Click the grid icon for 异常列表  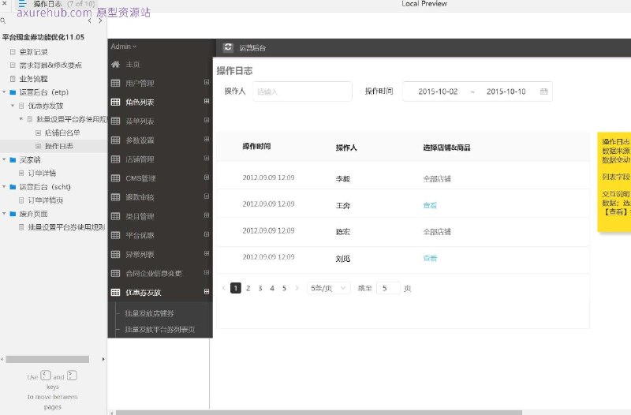tap(115, 254)
